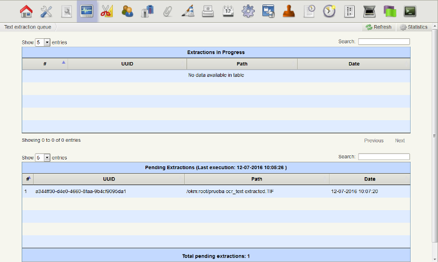
Task: Click Previous pagination link
Action: point(374,141)
